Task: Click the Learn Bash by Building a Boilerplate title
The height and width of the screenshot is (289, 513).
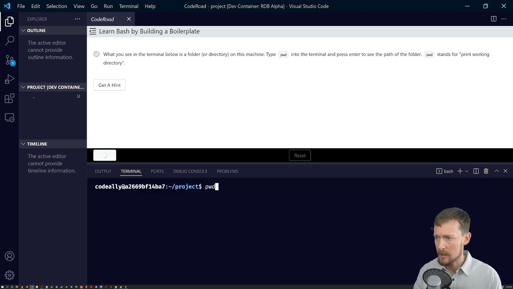Action: tap(149, 31)
